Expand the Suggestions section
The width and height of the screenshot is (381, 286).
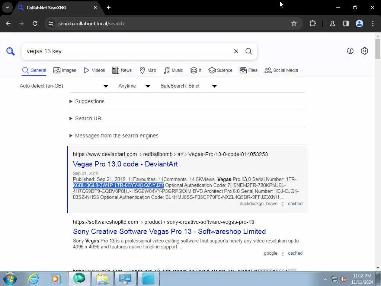tap(87, 101)
